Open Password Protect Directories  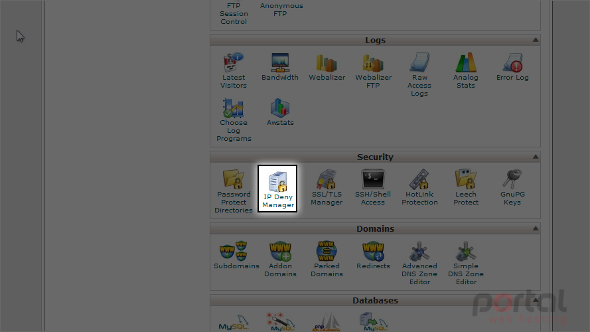(x=234, y=191)
